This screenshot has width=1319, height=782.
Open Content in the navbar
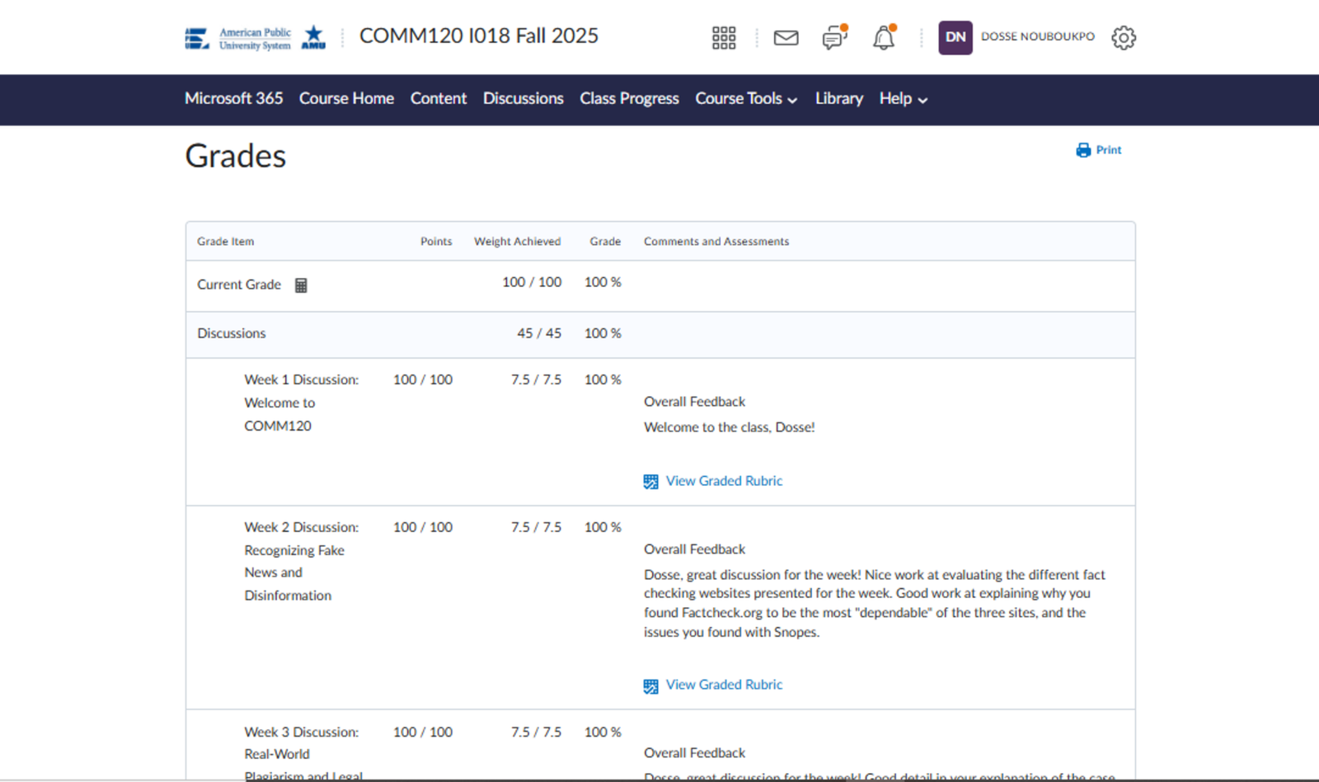(x=439, y=99)
